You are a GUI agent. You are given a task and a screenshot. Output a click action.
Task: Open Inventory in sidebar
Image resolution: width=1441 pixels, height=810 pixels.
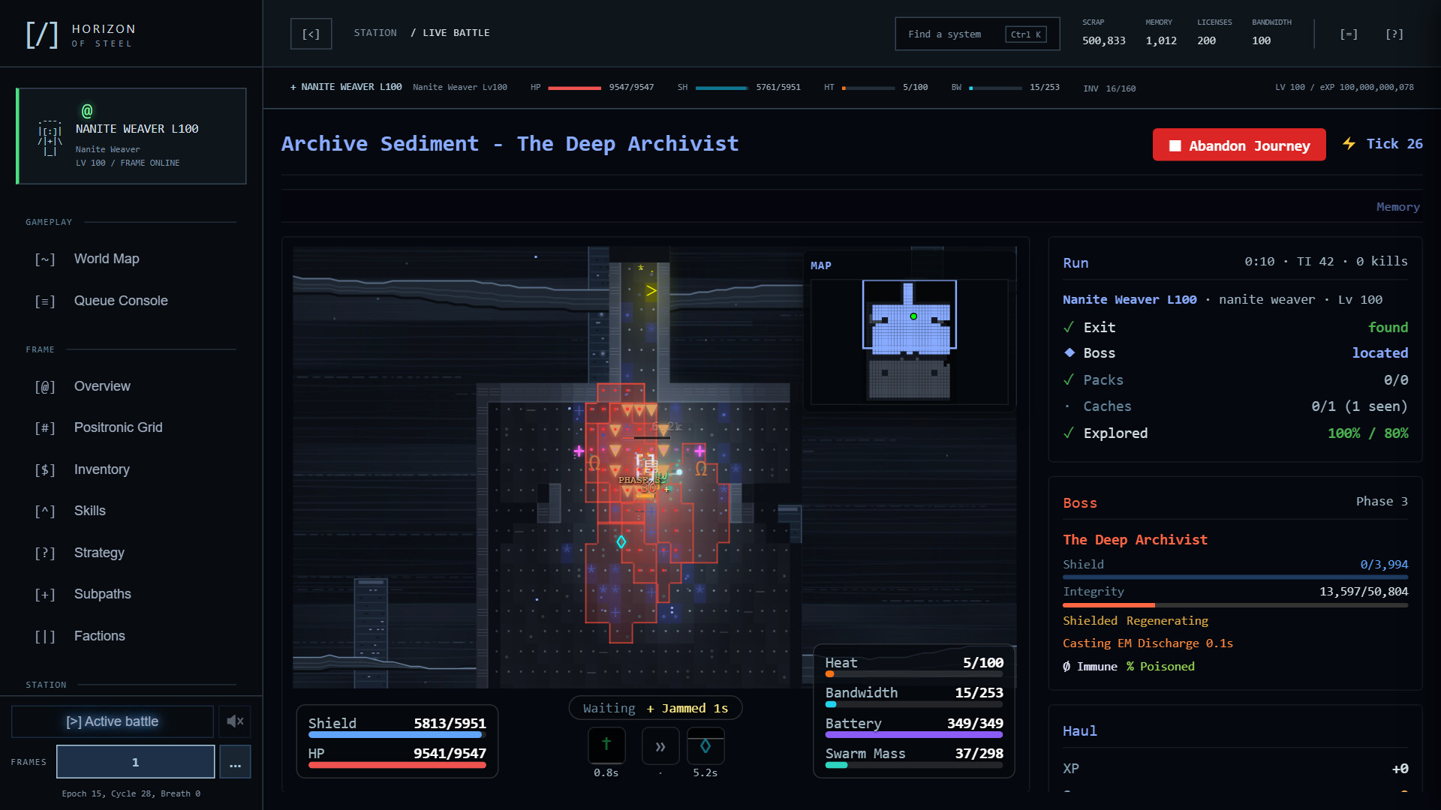101,469
